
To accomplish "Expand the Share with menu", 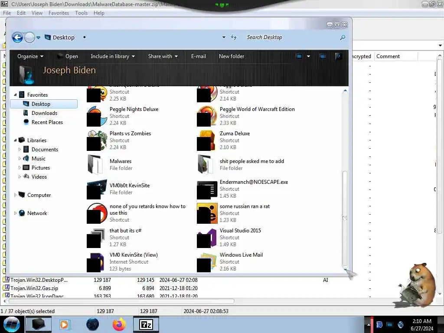I will pyautogui.click(x=163, y=56).
